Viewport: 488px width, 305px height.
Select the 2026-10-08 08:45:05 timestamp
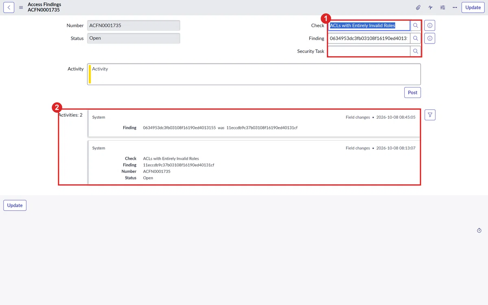[x=396, y=117]
